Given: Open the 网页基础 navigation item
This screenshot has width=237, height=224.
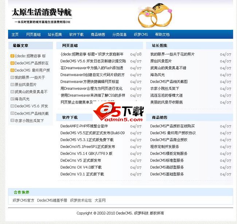Looking at the screenshot, I should pyautogui.click(x=34, y=35).
